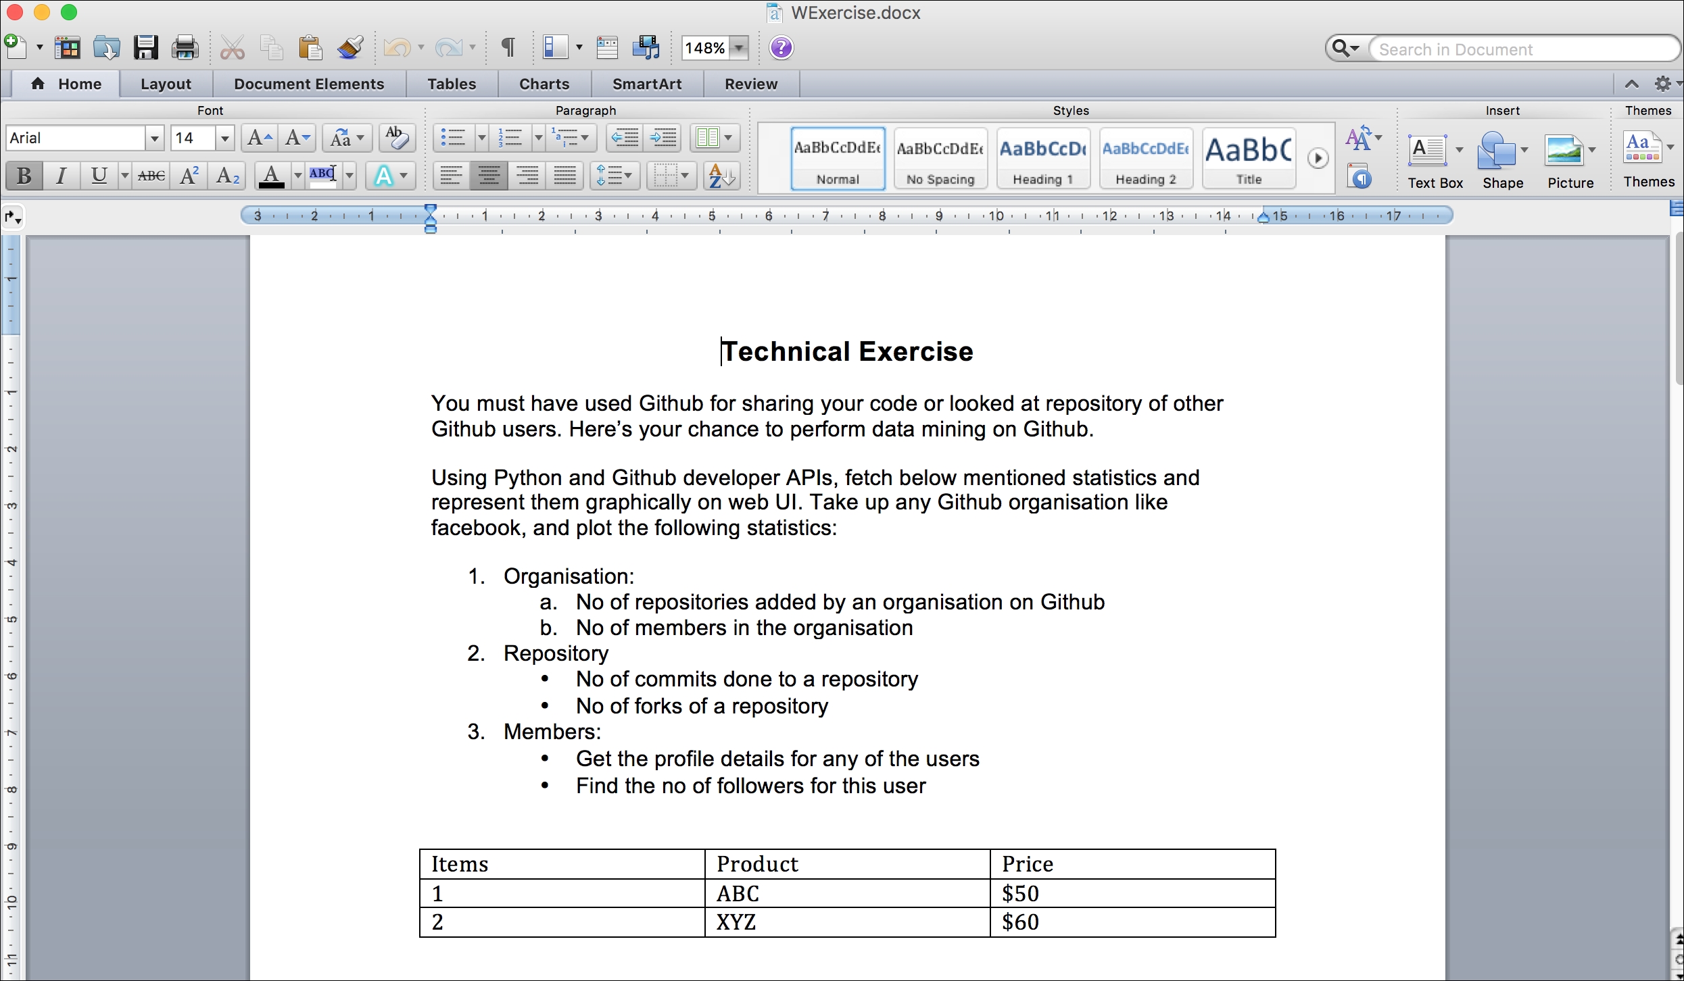Click the Undo arrow icon
The height and width of the screenshot is (981, 1684).
[x=397, y=48]
